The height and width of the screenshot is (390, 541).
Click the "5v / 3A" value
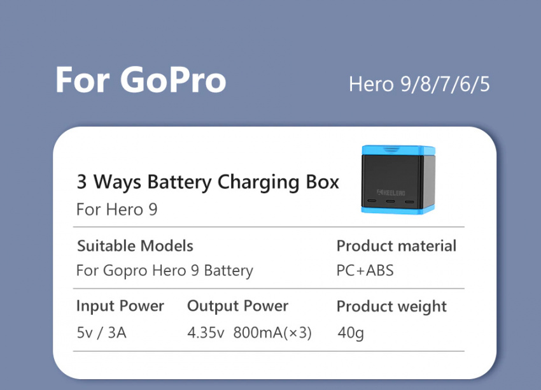tap(101, 333)
